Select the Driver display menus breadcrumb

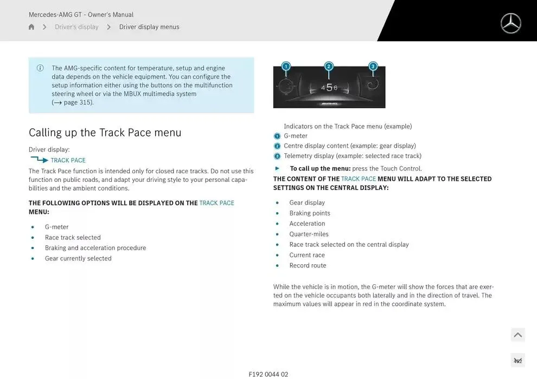click(x=149, y=27)
